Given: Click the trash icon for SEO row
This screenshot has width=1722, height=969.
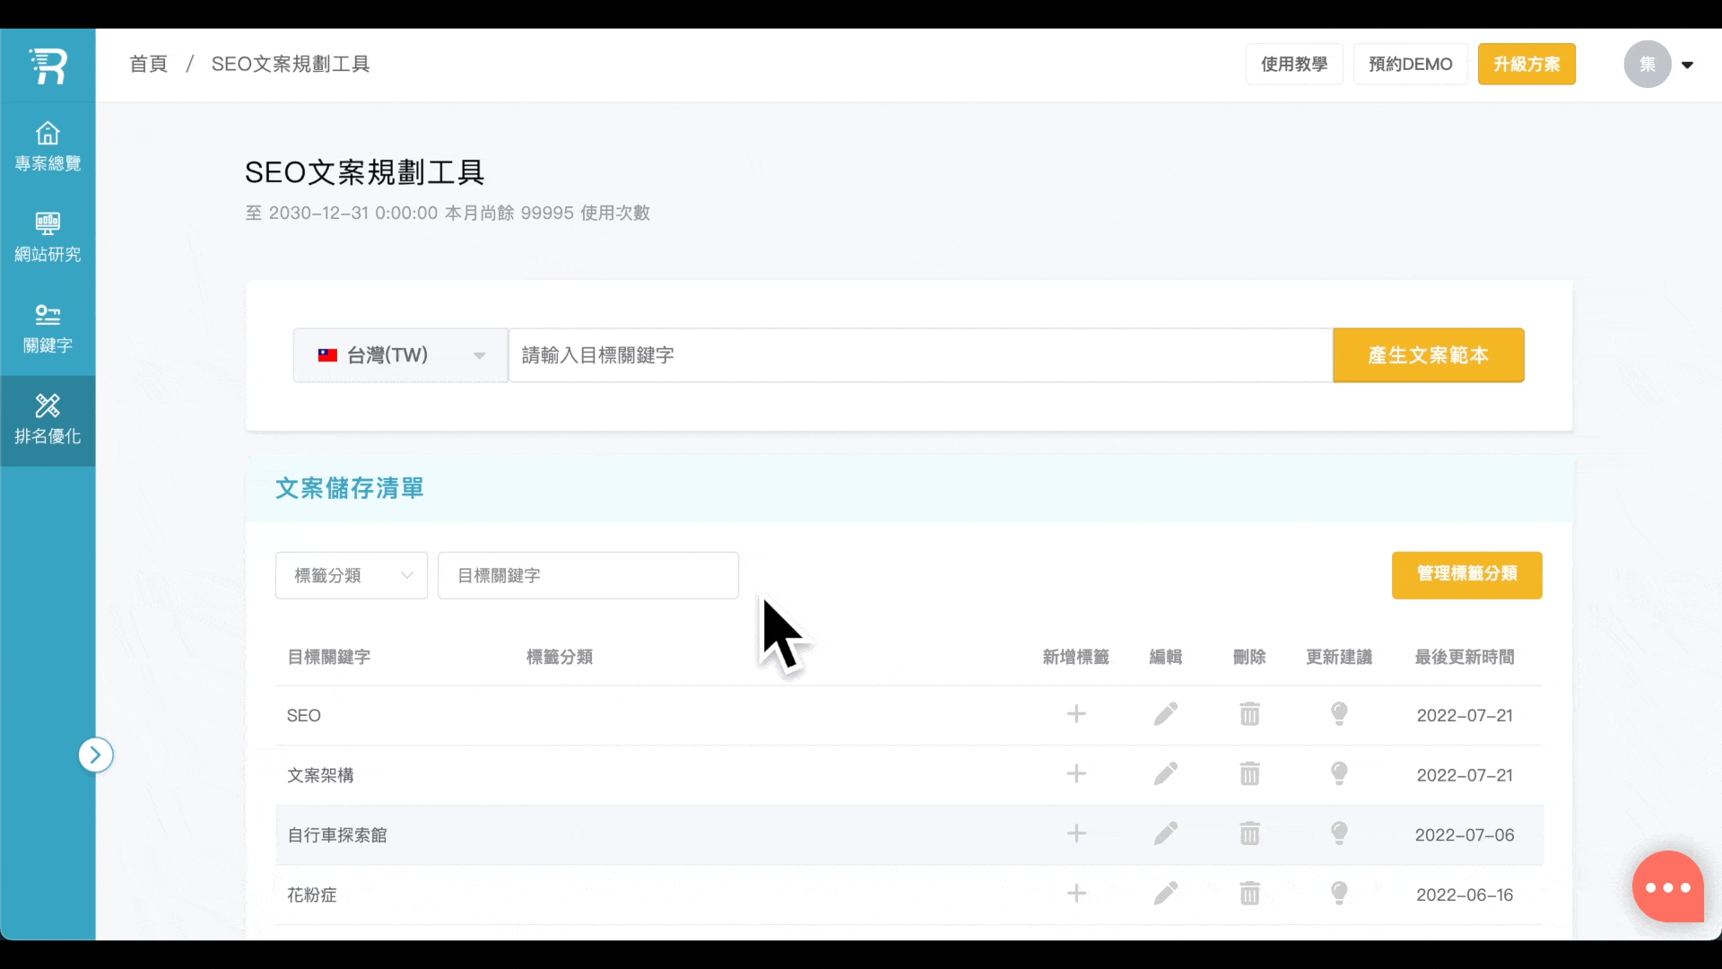Looking at the screenshot, I should tap(1249, 714).
